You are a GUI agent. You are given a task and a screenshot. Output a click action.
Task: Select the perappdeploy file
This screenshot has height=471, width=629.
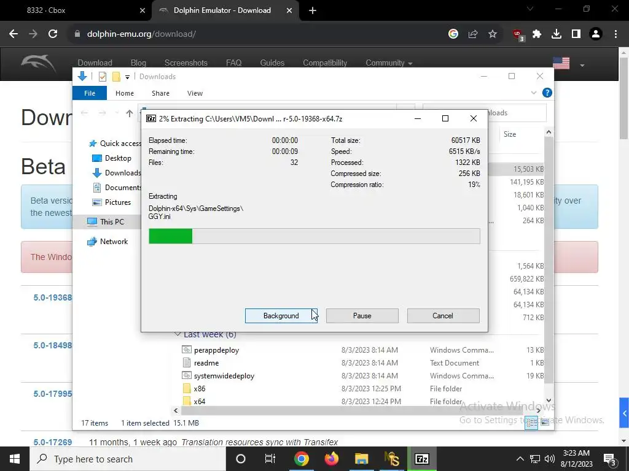[x=216, y=350]
